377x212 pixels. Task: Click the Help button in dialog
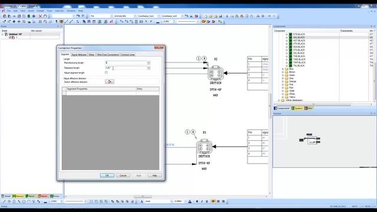pyautogui.click(x=154, y=175)
